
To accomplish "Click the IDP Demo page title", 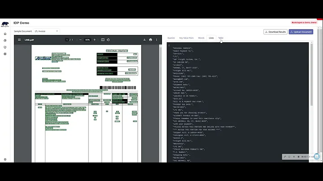I will [x=21, y=23].
